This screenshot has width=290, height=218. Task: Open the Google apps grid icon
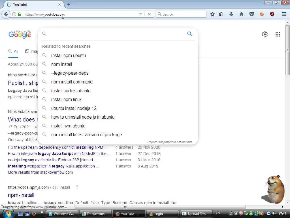coord(278,34)
